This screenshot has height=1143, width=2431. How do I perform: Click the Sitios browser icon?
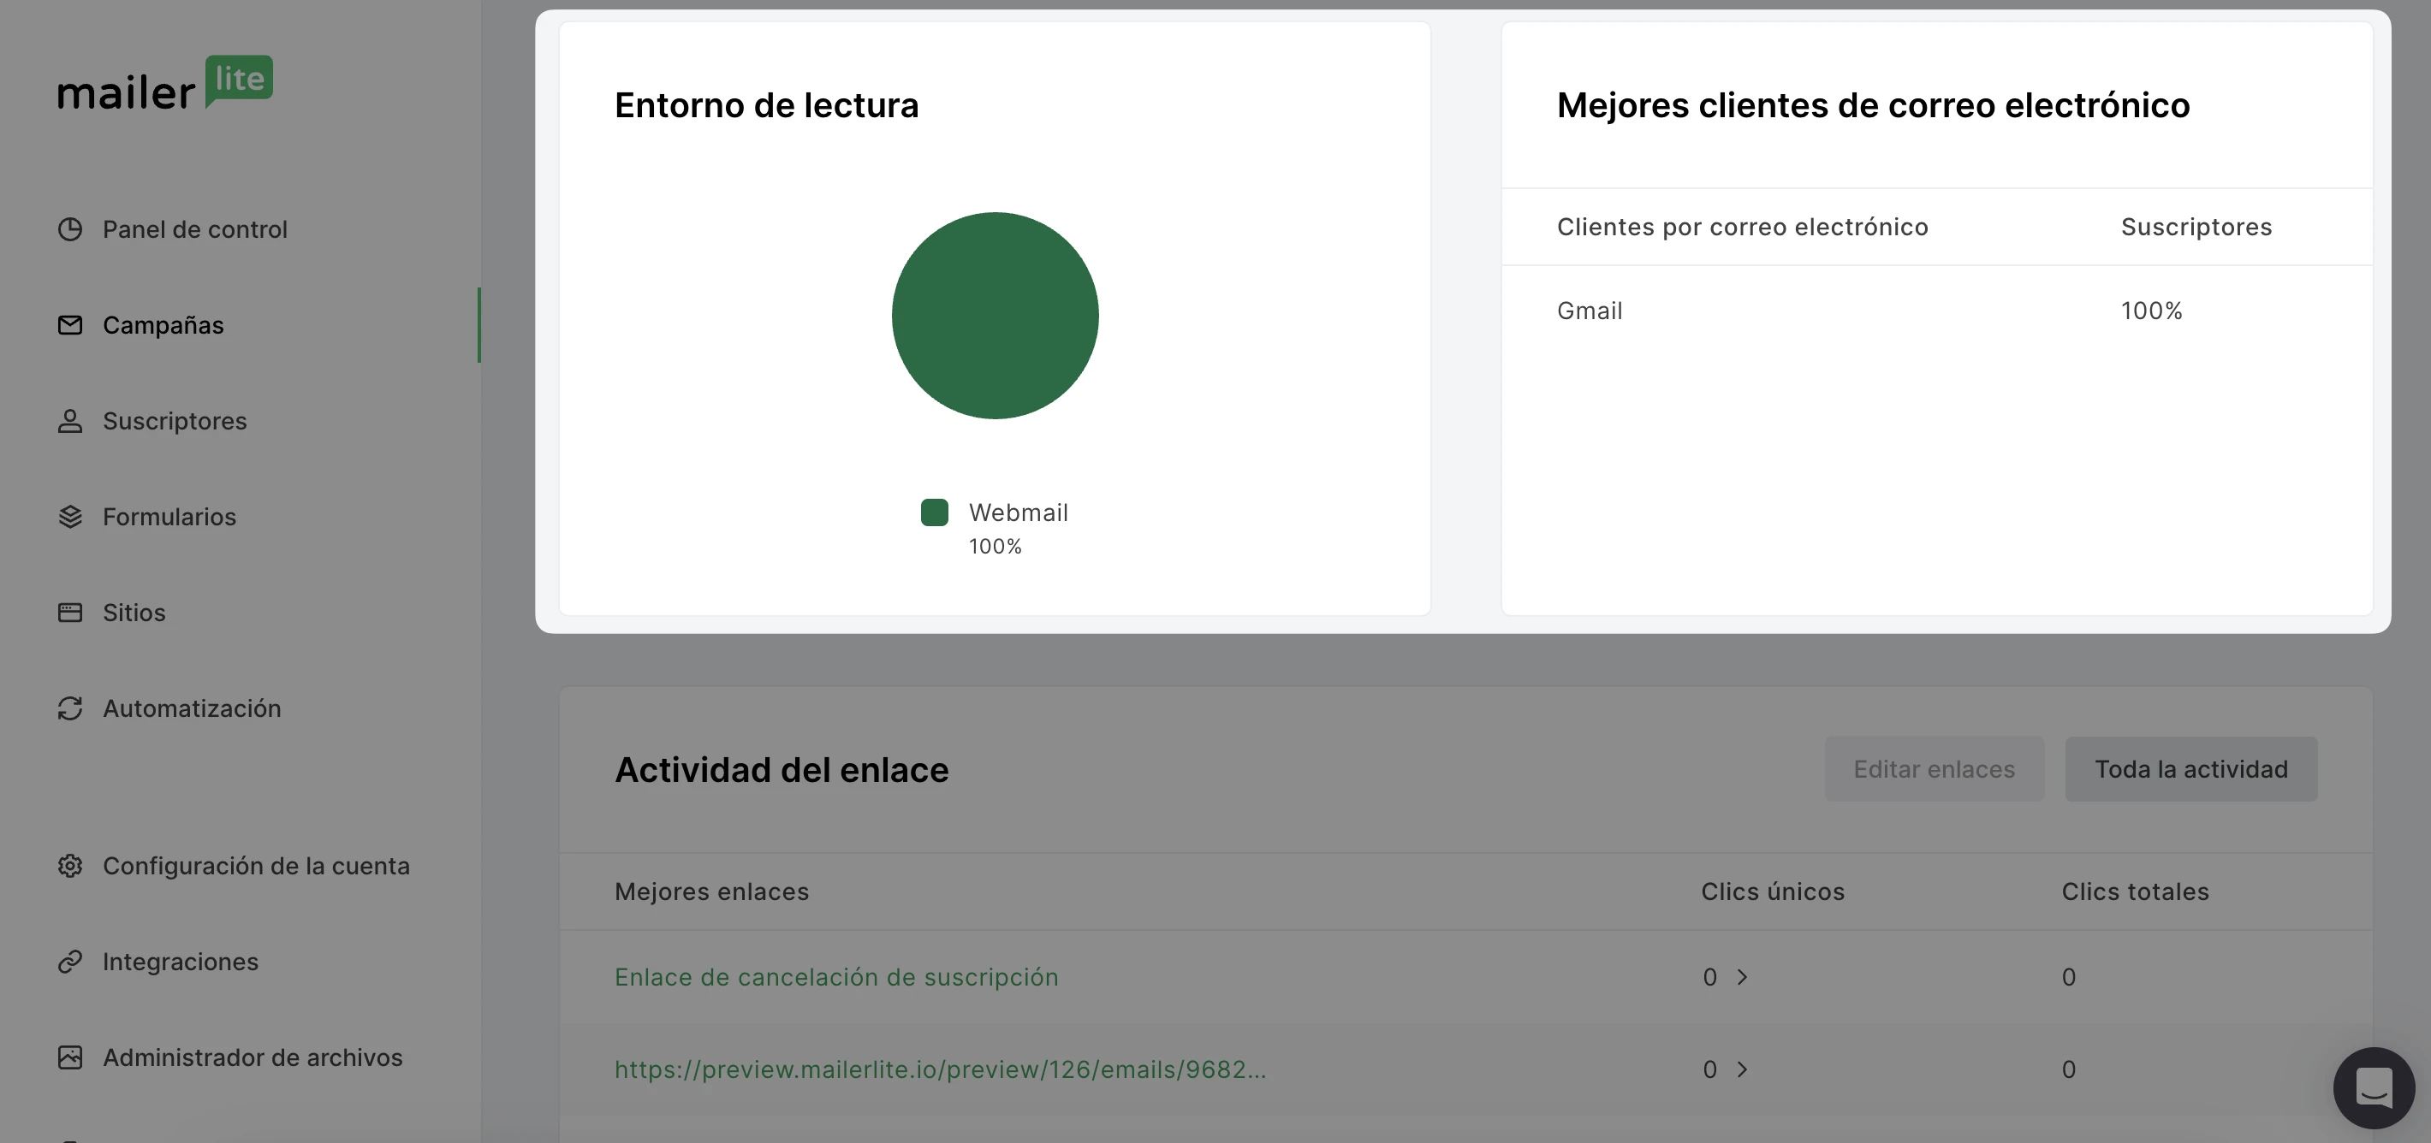pyautogui.click(x=70, y=613)
